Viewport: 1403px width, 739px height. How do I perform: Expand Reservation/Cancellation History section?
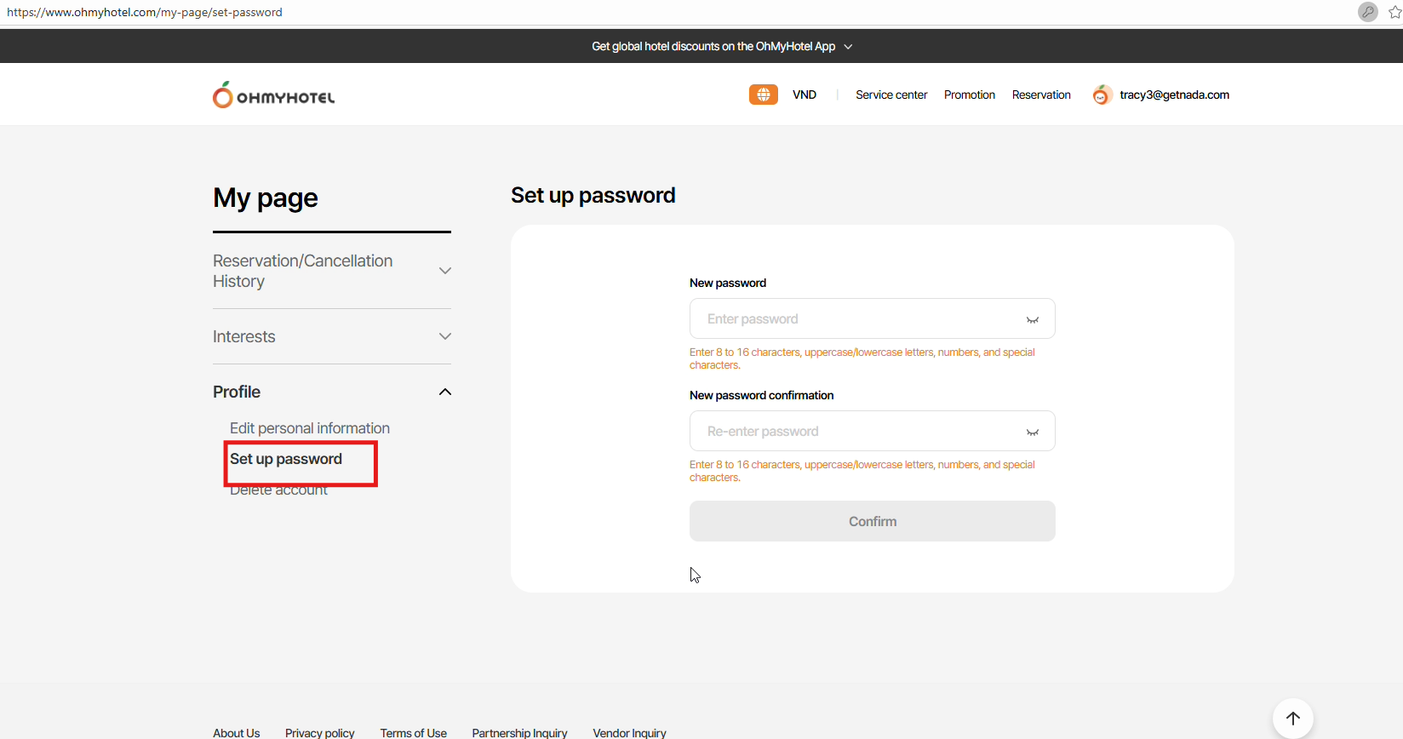coord(444,271)
